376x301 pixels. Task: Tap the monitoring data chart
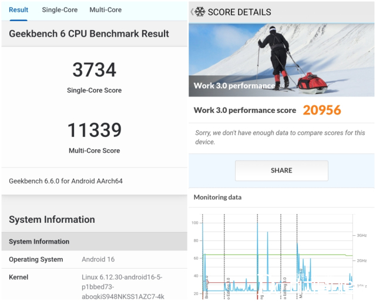pos(280,256)
